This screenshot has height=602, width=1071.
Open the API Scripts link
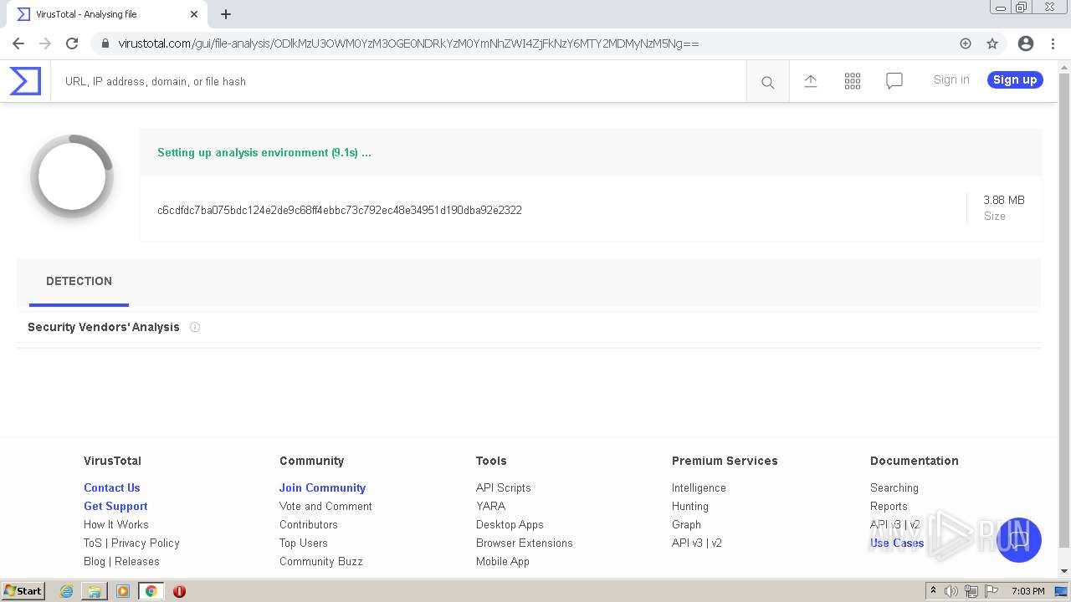pos(504,487)
